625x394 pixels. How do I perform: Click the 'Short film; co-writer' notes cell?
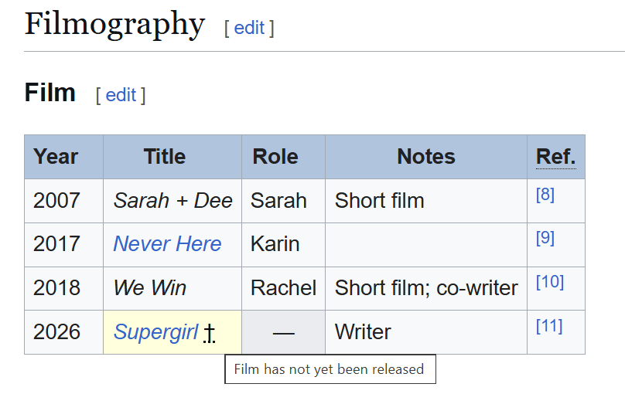[x=426, y=288]
